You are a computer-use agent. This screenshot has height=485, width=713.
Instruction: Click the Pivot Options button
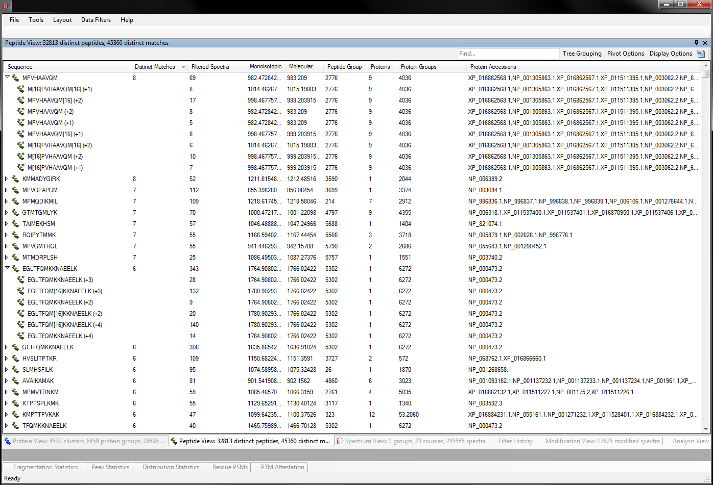pos(626,54)
